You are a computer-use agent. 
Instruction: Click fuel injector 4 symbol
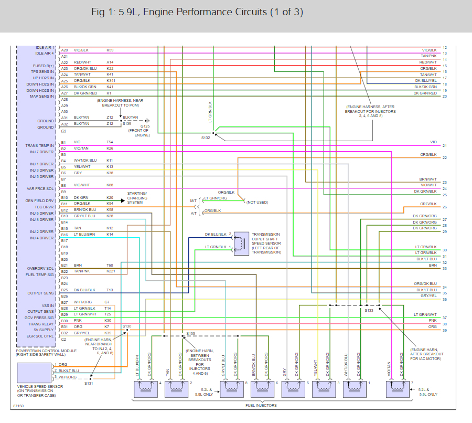[x=146, y=389]
